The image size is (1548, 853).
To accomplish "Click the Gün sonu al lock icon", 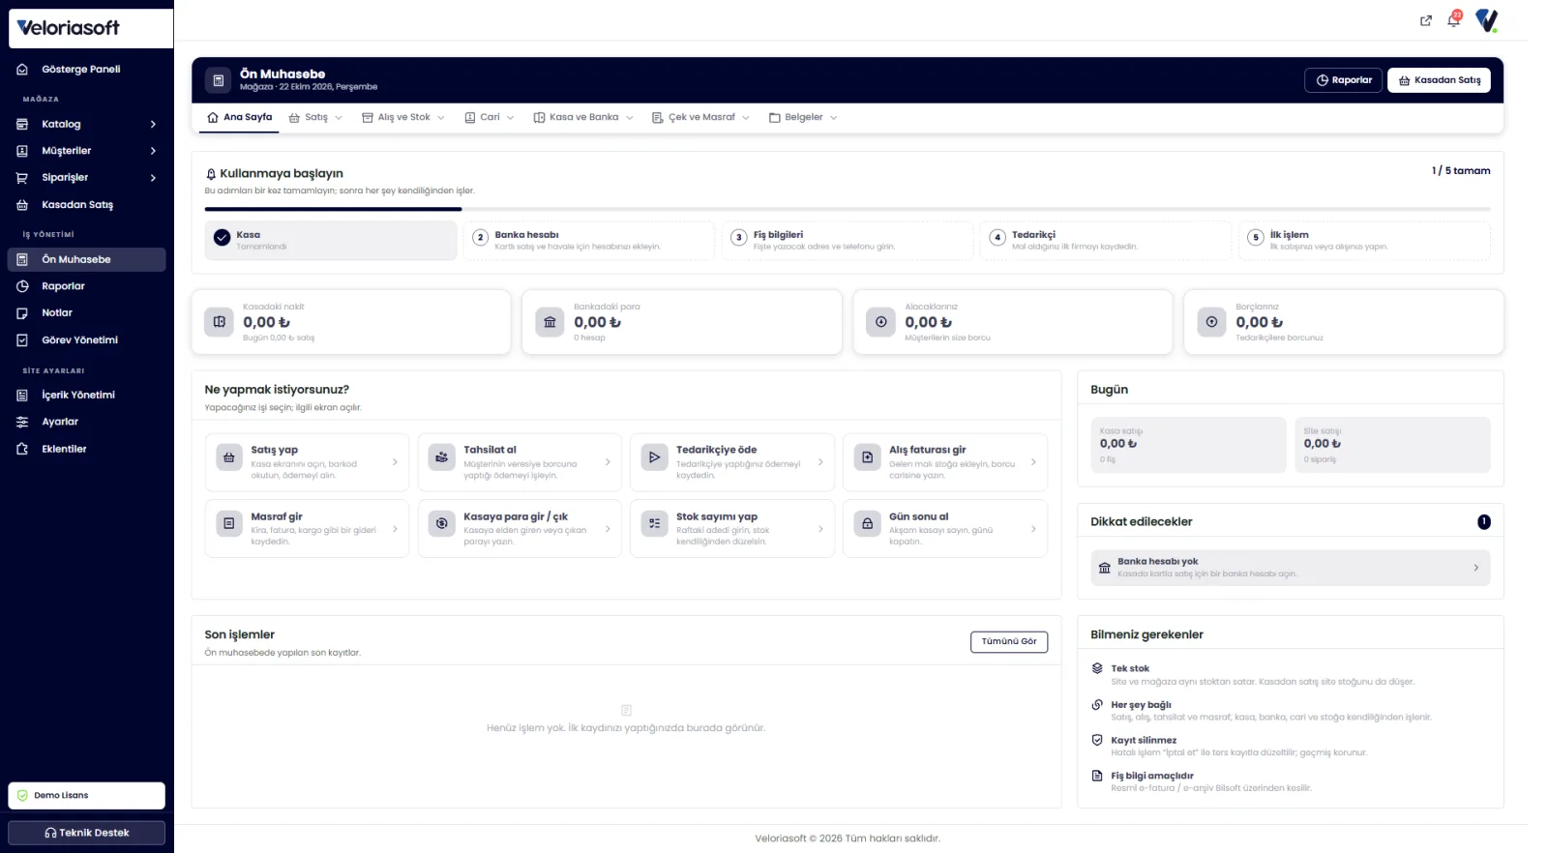I will click(867, 523).
